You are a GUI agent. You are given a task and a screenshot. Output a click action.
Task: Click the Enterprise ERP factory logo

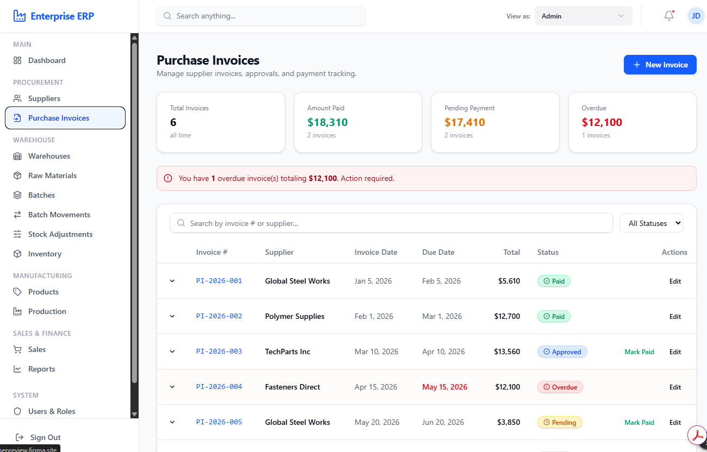coord(20,16)
